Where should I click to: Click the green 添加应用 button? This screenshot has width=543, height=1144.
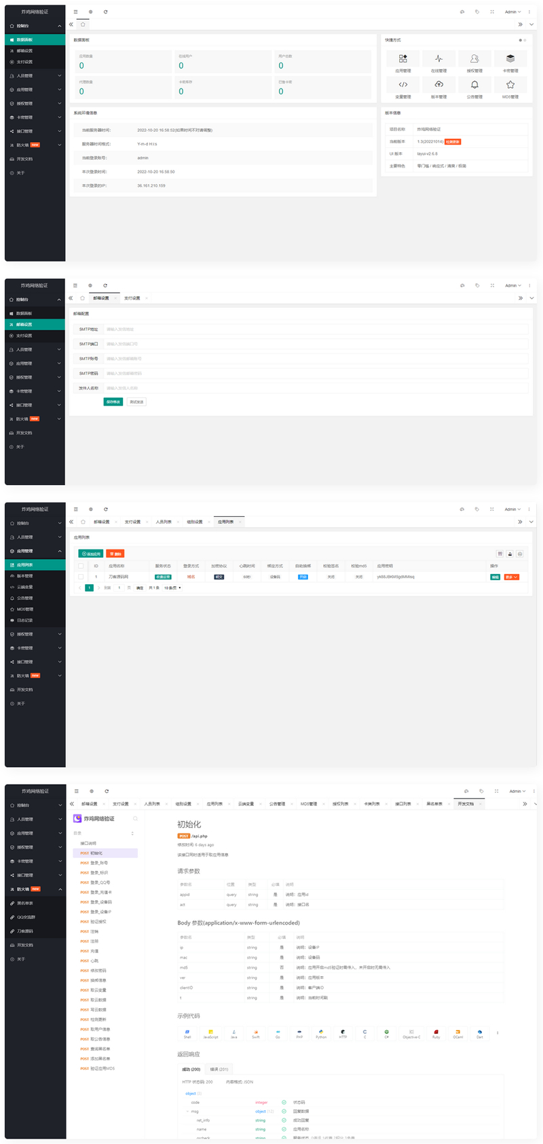click(90, 554)
